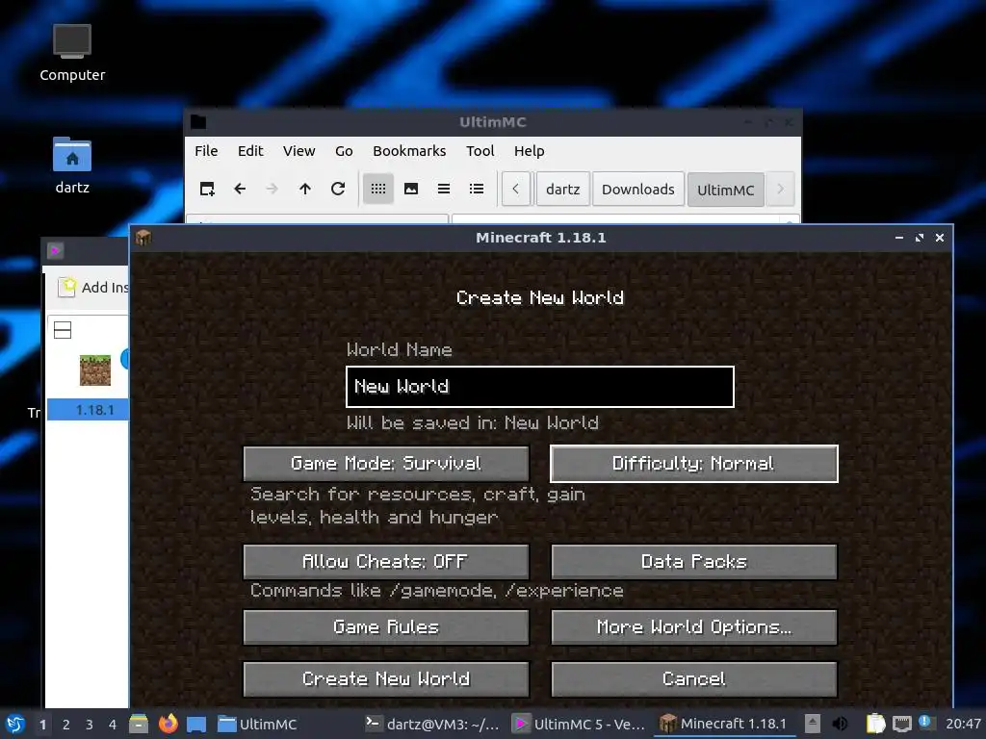The height and width of the screenshot is (739, 986).
Task: Toggle Allow Cheats: OFF button
Action: (x=385, y=561)
